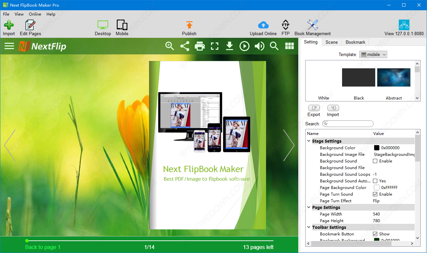The height and width of the screenshot is (253, 427).
Task: Go to next page right arrow
Action: click(x=289, y=145)
